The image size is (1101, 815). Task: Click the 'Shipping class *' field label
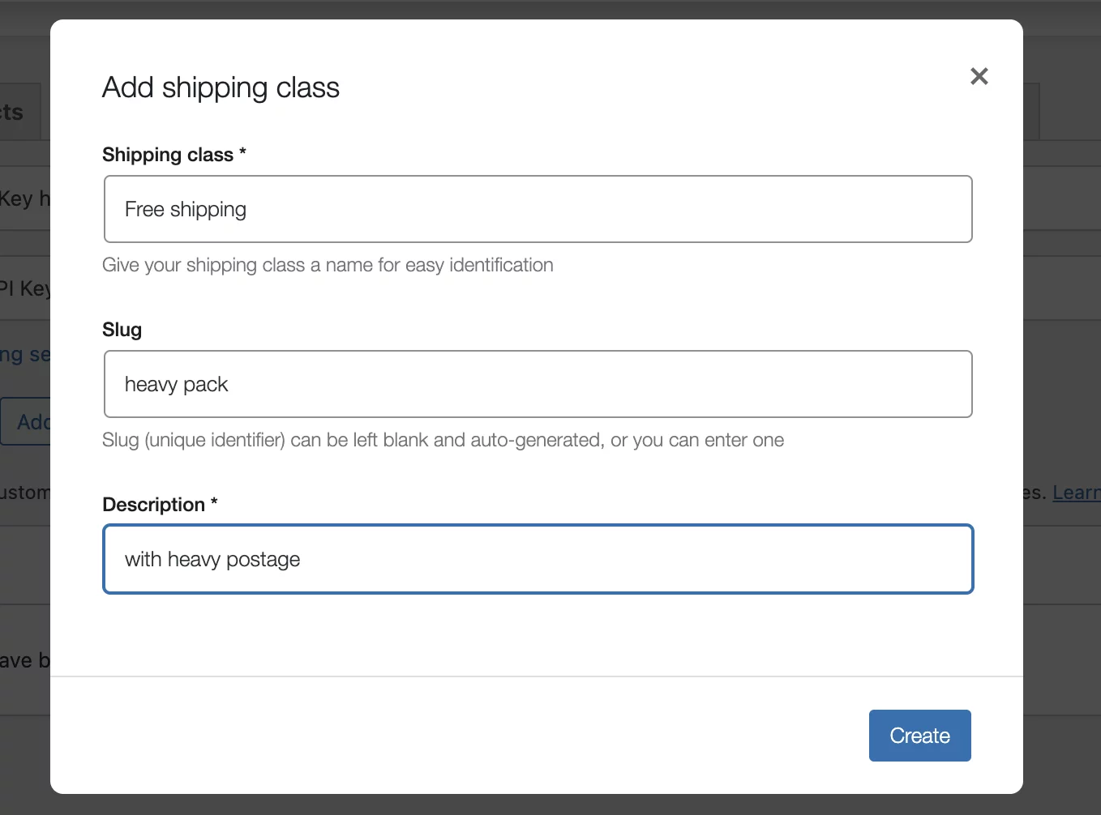pyautogui.click(x=174, y=155)
